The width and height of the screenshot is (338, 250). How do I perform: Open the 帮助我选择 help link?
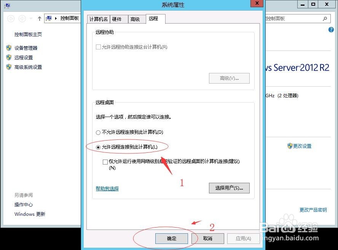(x=107, y=188)
